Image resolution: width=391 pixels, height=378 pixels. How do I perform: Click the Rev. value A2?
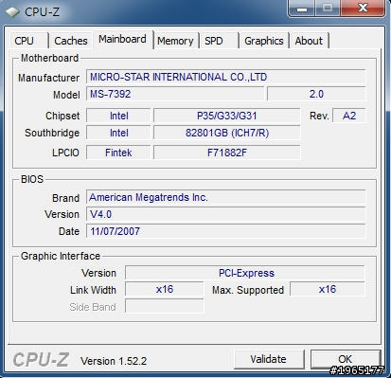pyautogui.click(x=349, y=116)
